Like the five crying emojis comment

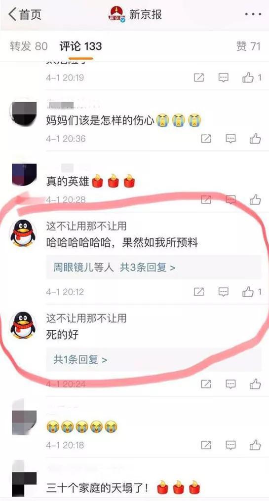point(255,445)
